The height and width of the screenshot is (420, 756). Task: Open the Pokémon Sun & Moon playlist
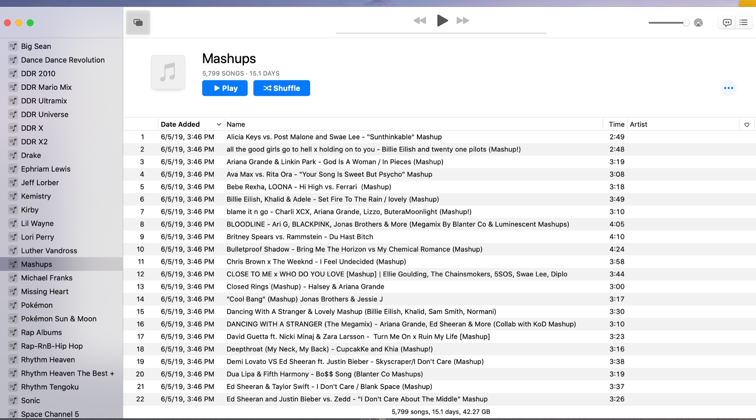coord(59,319)
